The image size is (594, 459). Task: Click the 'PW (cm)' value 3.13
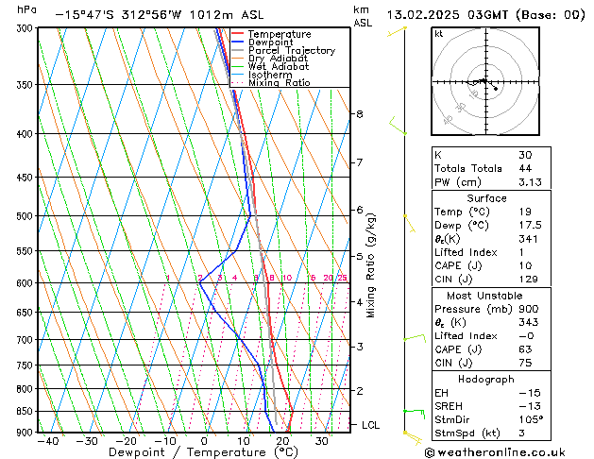tap(530, 182)
